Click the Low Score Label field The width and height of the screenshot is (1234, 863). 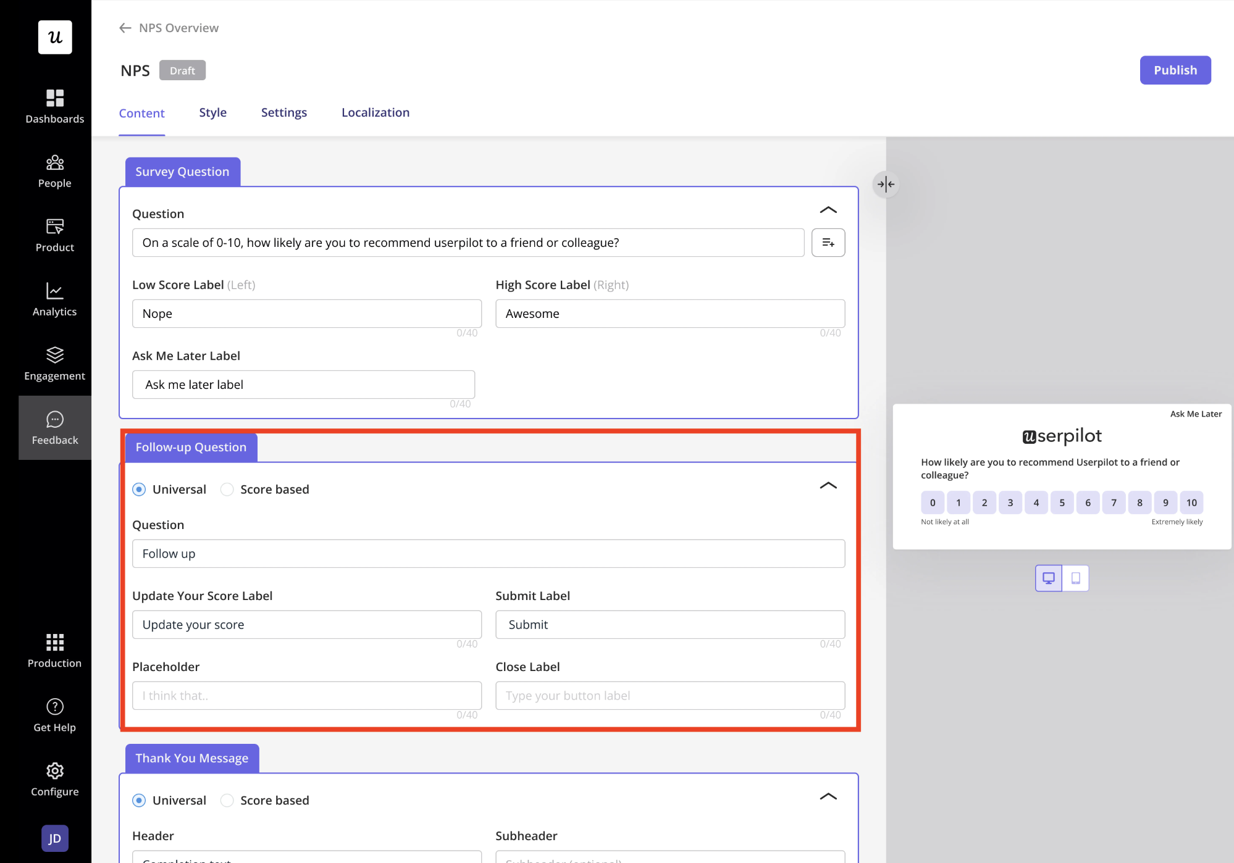pyautogui.click(x=307, y=314)
